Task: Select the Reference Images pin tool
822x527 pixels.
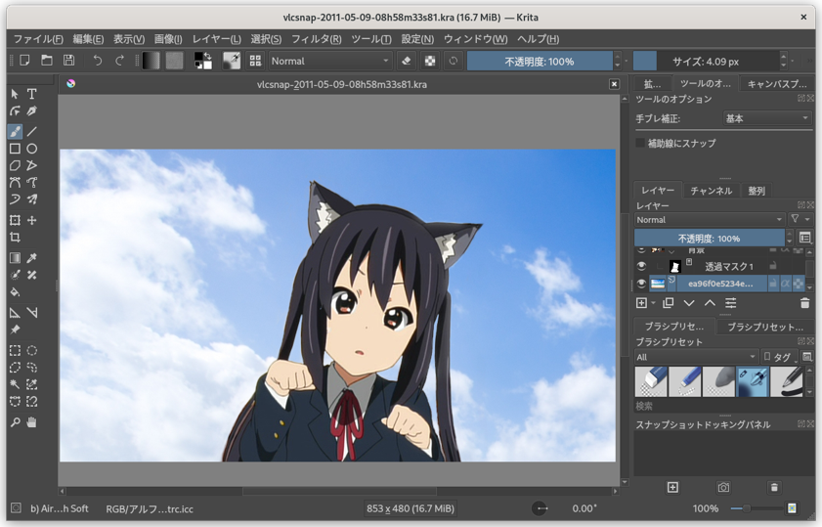Action: (15, 329)
